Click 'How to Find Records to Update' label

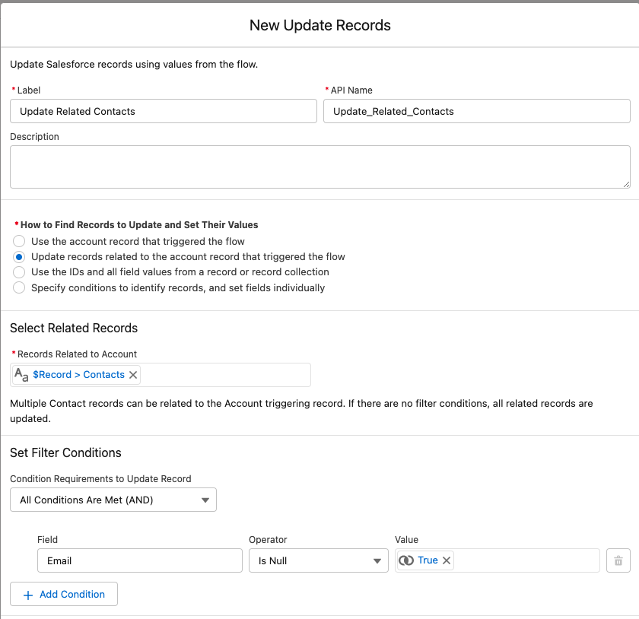pyautogui.click(x=139, y=225)
